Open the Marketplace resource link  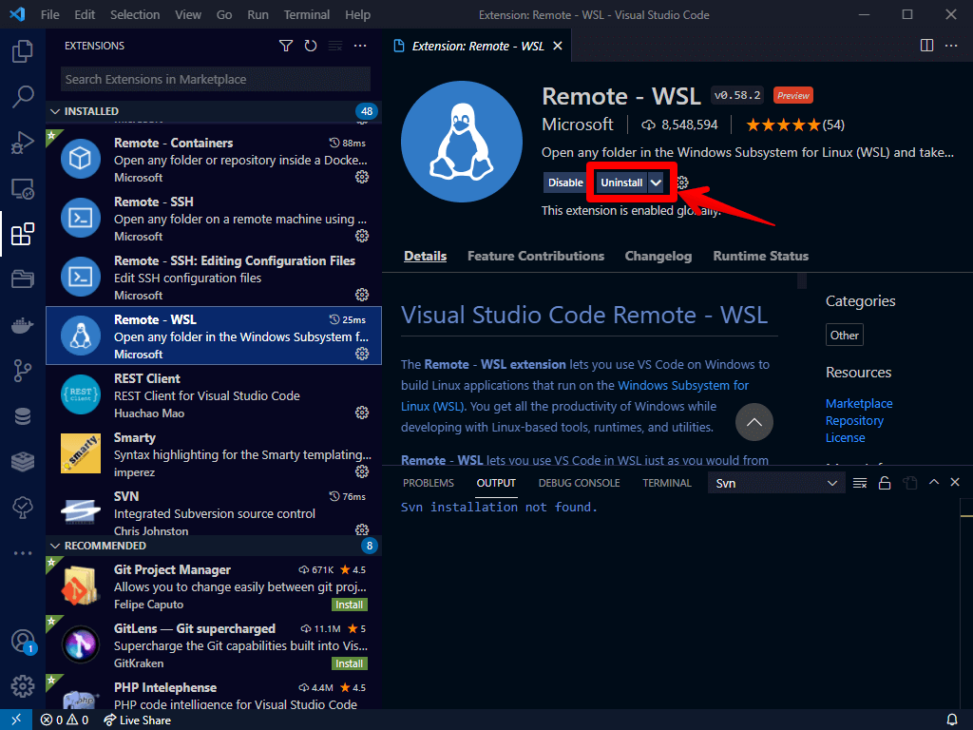(x=858, y=403)
